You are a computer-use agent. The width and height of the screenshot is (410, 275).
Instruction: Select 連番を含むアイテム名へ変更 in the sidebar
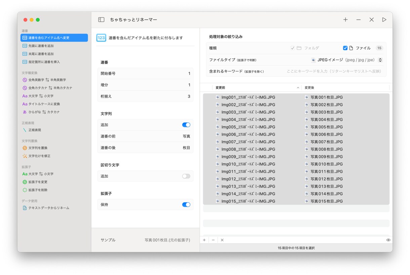(x=54, y=38)
